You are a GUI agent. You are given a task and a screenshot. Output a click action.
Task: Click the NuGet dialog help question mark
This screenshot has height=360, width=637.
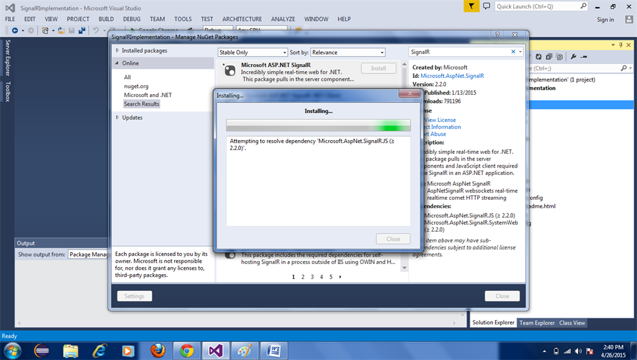pos(497,35)
